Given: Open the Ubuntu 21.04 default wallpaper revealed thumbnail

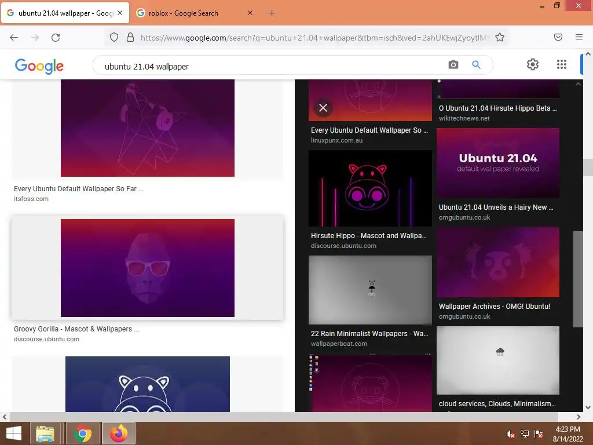Looking at the screenshot, I should [497, 163].
